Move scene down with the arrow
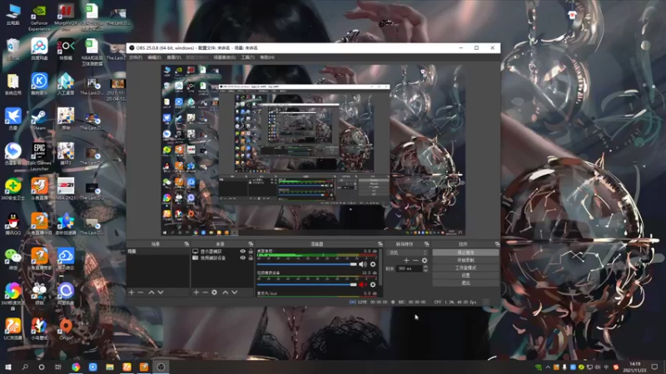This screenshot has width=666, height=374. coord(161,293)
